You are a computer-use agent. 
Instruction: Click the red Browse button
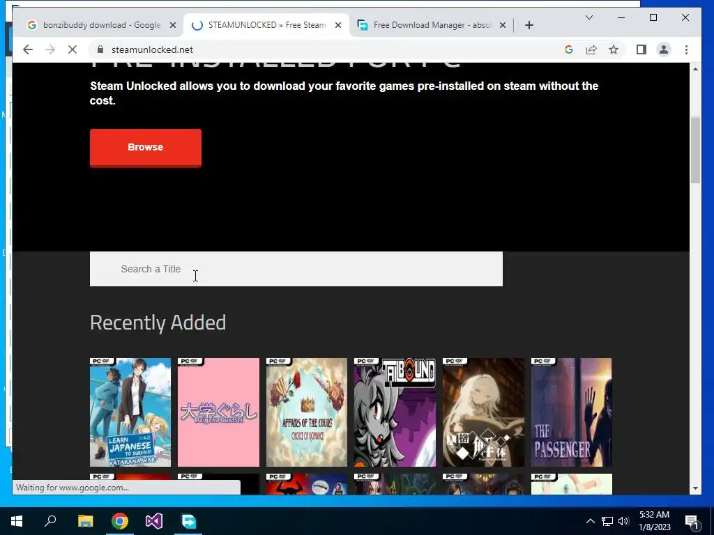[146, 148]
